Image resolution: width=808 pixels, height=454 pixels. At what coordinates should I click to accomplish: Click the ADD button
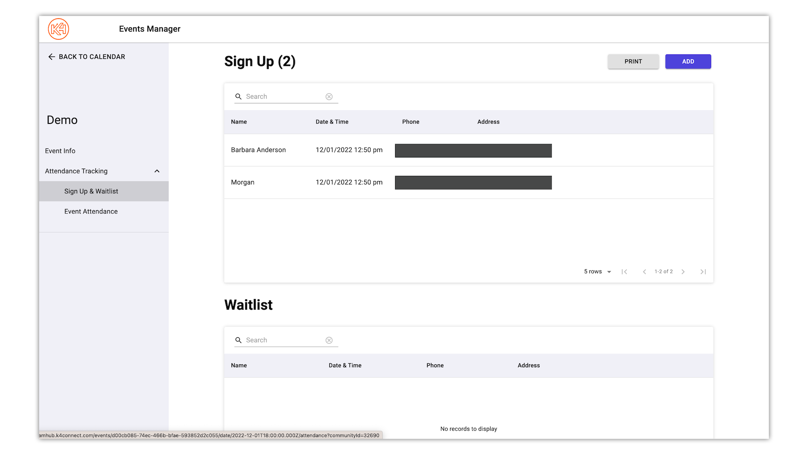688,61
